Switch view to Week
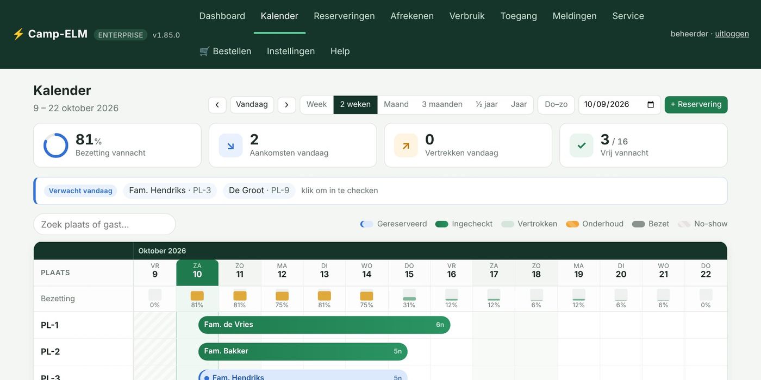761x380 pixels. tap(316, 104)
